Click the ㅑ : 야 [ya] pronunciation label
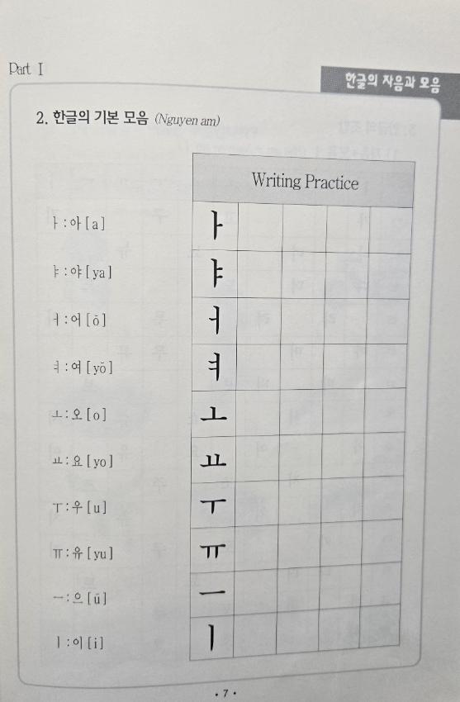 (x=82, y=273)
